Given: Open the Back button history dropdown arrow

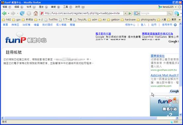Looking at the screenshot, I should click(9, 13).
